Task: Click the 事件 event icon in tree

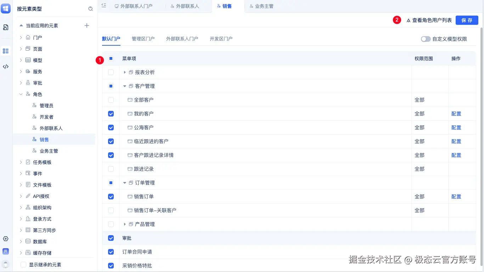Action: (28, 174)
